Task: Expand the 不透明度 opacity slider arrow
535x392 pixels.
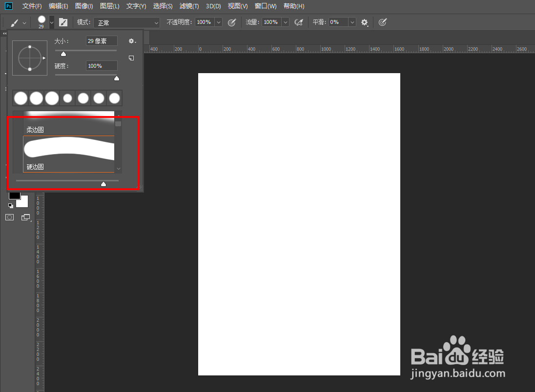Action: point(219,22)
